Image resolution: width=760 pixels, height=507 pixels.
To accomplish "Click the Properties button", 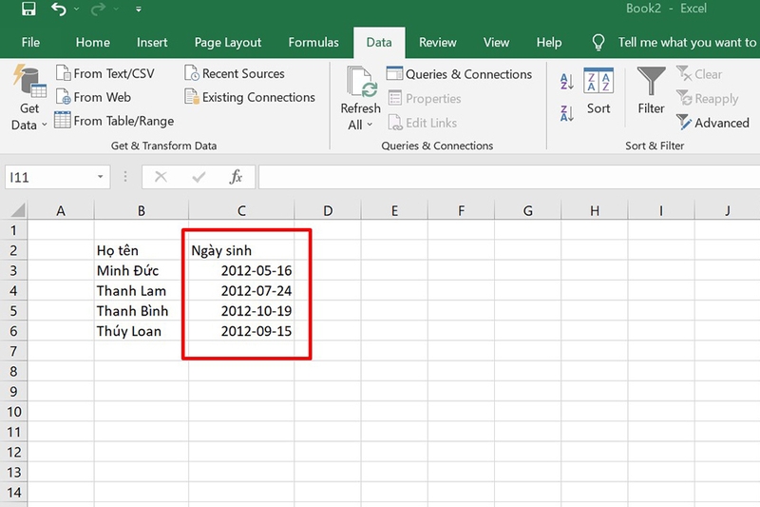I will [425, 99].
